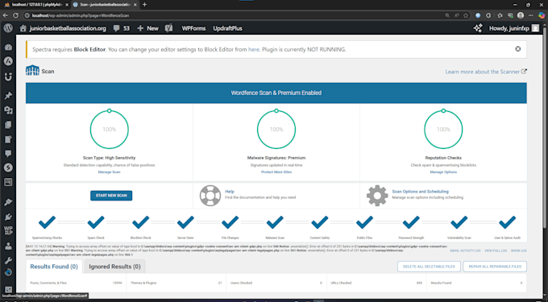Click the Yoast SEO admin bar icon
The image size is (548, 302).
tap(168, 28)
